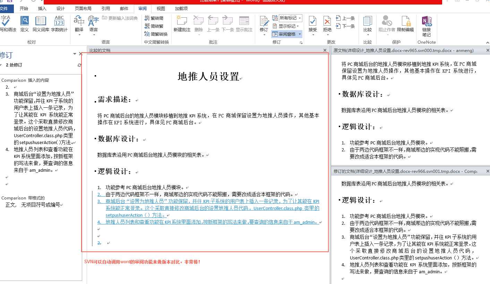
Task: Toggle 显示批注 show comments
Action: pyautogui.click(x=244, y=24)
